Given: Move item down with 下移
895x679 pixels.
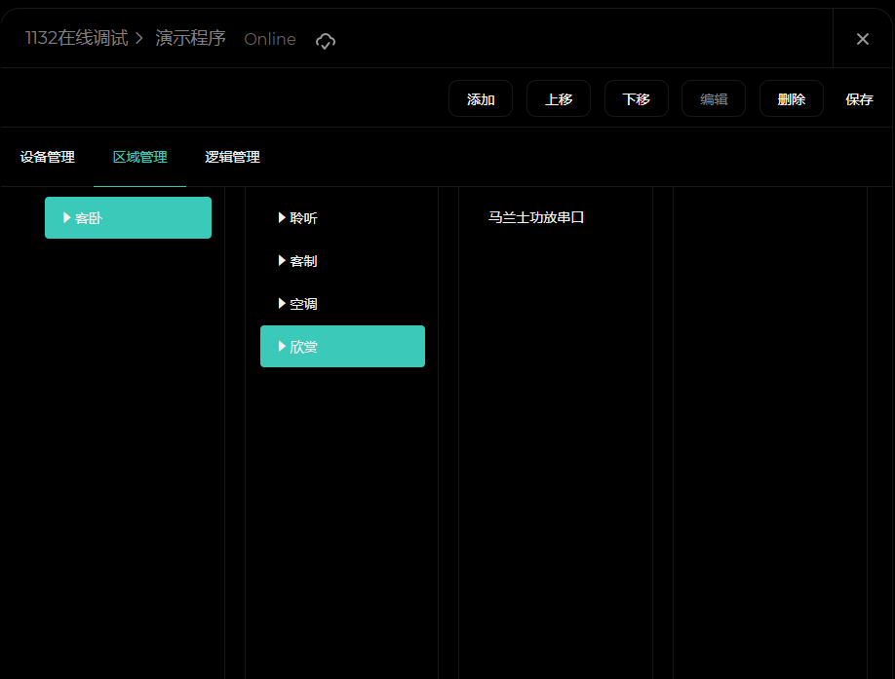Looking at the screenshot, I should tap(636, 98).
